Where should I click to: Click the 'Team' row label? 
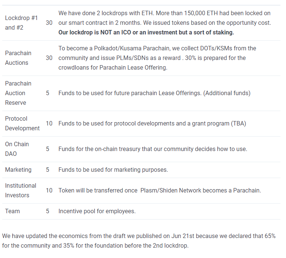coord(12,211)
